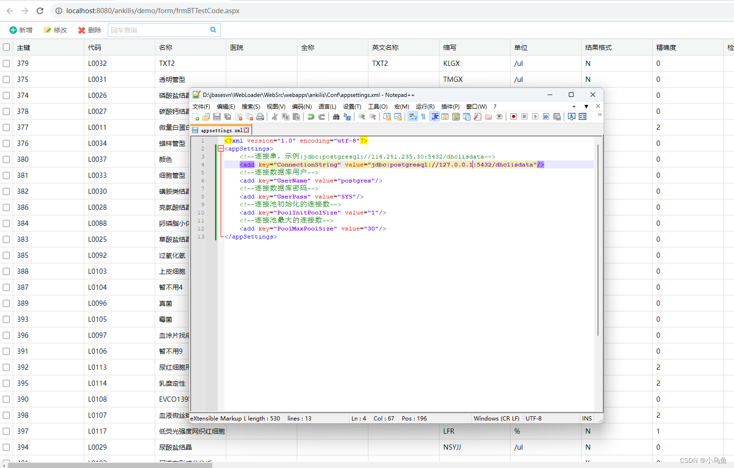Open the 编辑(E) menu in Notepad++
Image resolution: width=734 pixels, height=468 pixels.
[x=226, y=107]
